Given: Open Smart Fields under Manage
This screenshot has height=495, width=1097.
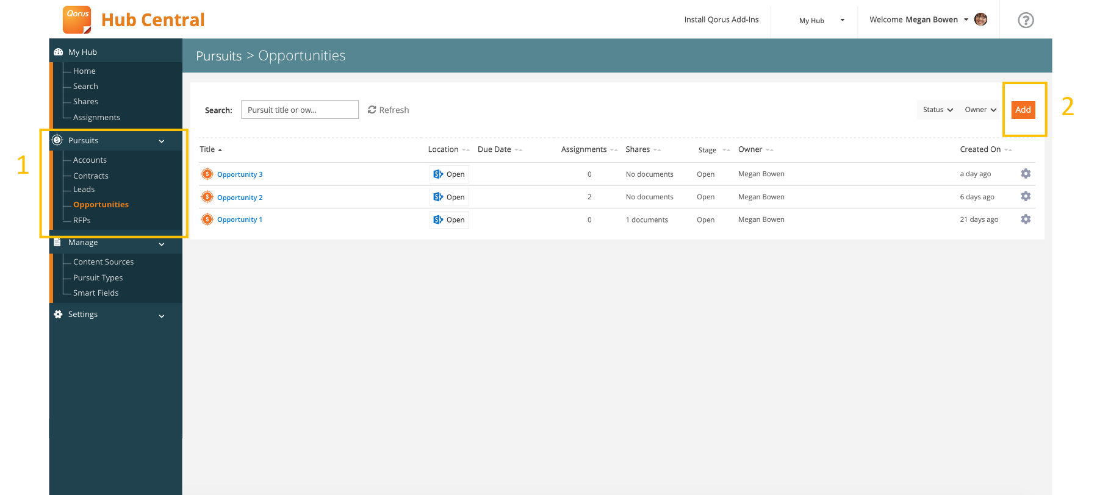Looking at the screenshot, I should (96, 293).
